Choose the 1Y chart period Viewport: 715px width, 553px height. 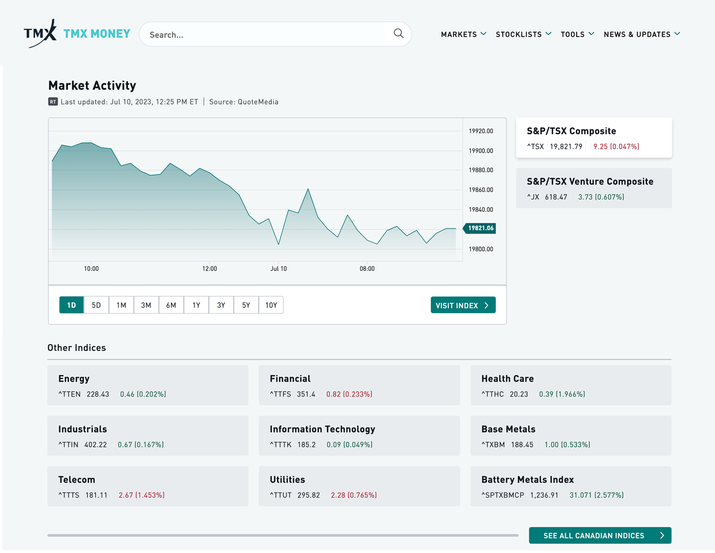click(196, 305)
